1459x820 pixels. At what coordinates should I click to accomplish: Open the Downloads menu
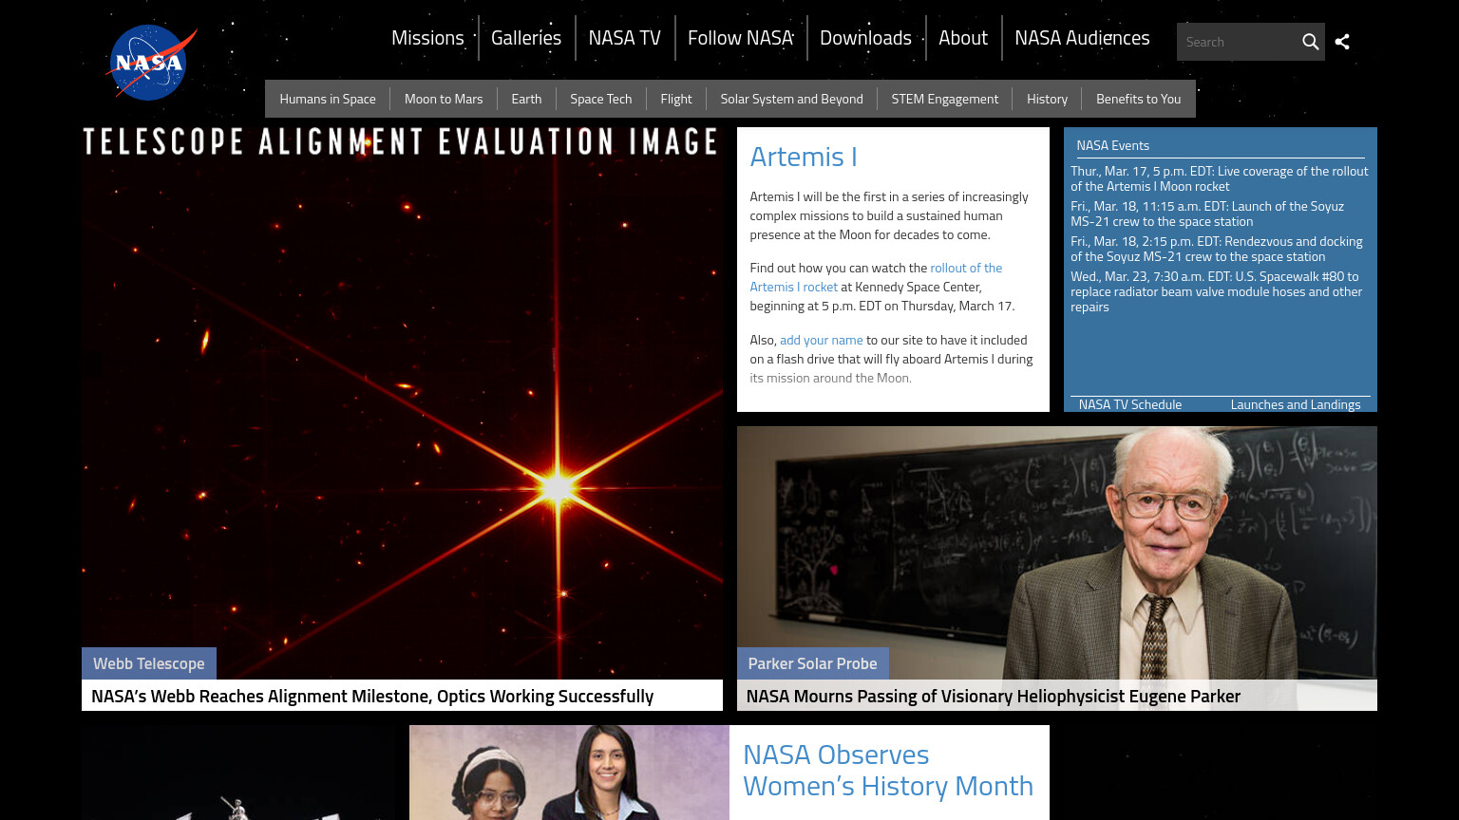tap(865, 38)
